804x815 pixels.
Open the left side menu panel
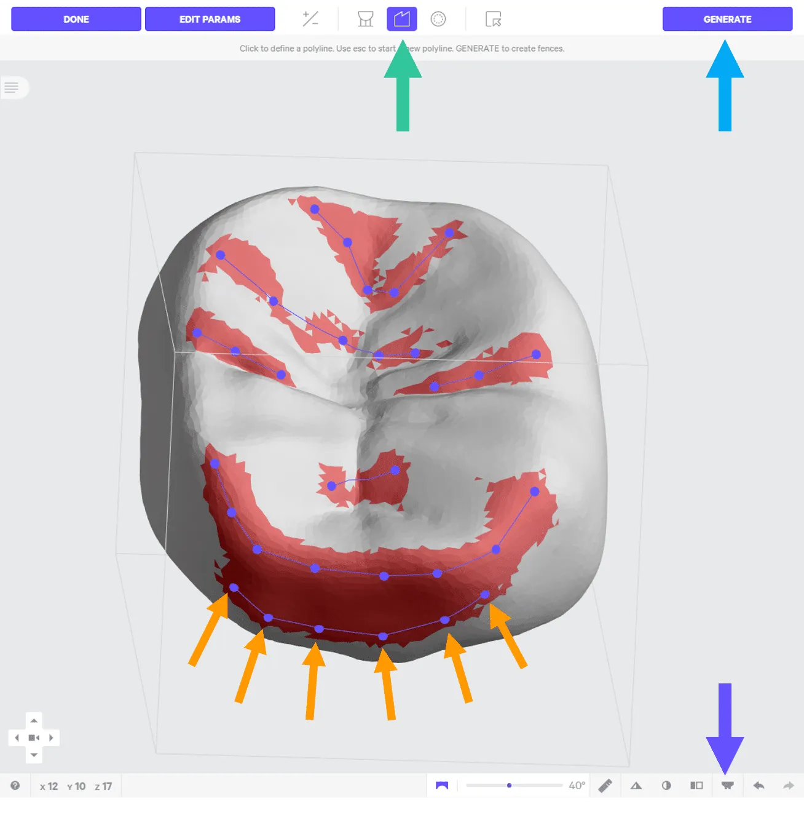click(x=12, y=88)
